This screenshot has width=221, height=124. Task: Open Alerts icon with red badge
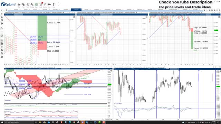tap(41, 5)
